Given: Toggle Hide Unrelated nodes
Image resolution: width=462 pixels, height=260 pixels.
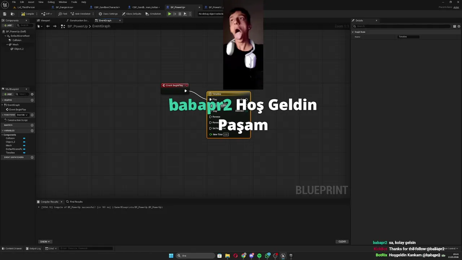Looking at the screenshot, I should [x=80, y=14].
